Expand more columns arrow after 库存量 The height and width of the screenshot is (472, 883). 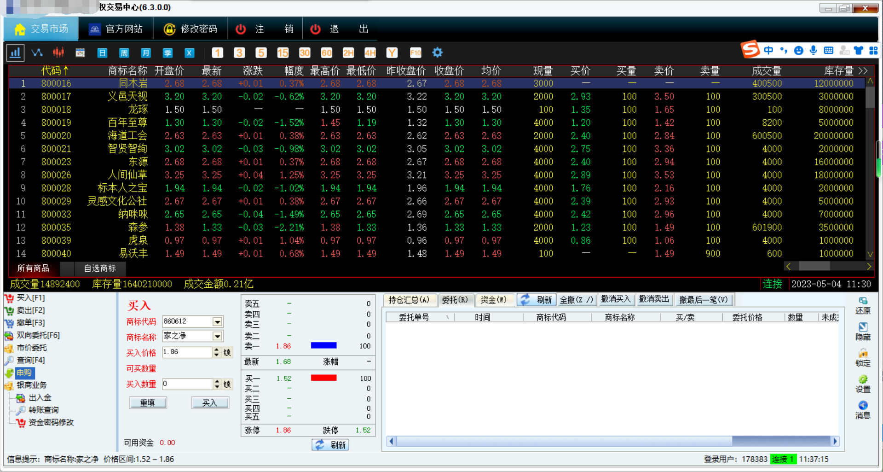pyautogui.click(x=863, y=71)
